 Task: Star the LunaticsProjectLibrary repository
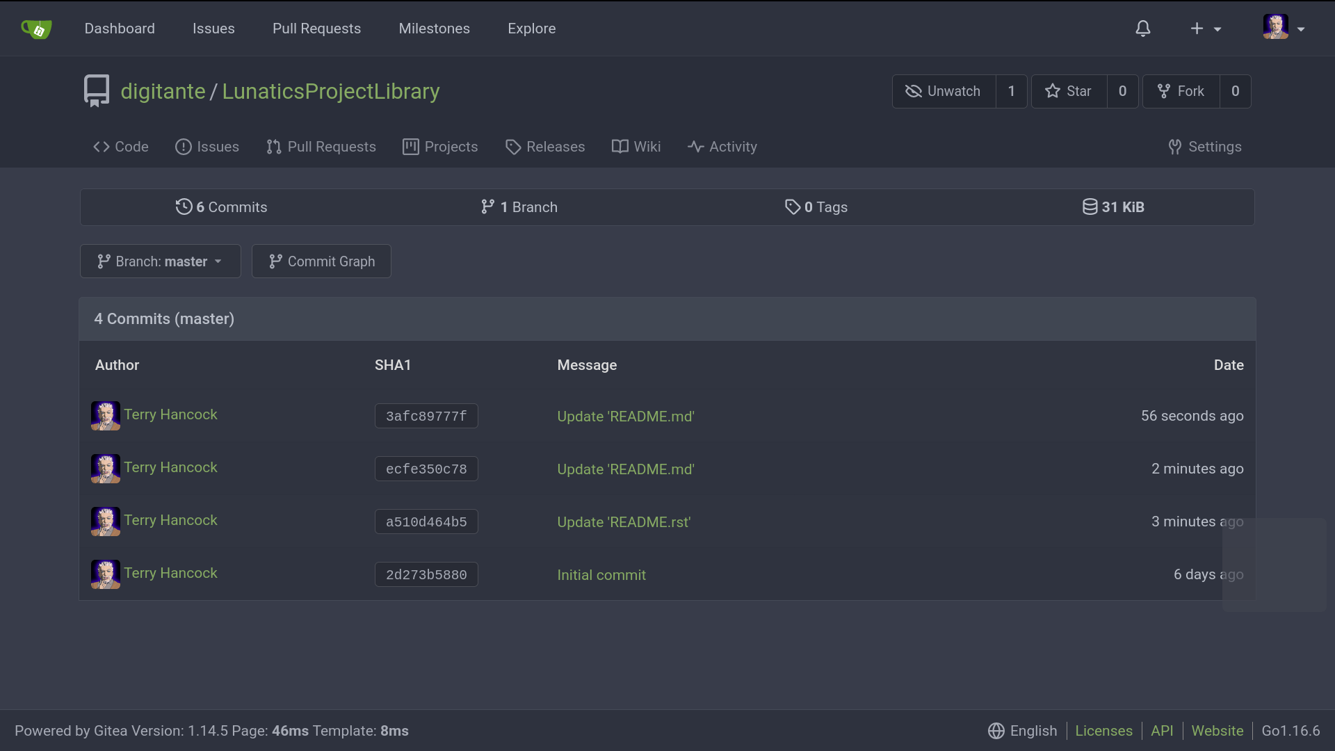coord(1069,91)
